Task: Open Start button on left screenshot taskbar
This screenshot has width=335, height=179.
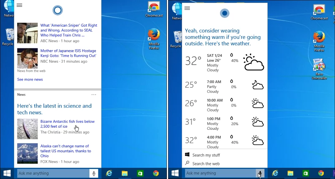Action: 7,173
